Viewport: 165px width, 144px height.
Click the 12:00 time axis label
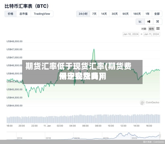click(123, 126)
